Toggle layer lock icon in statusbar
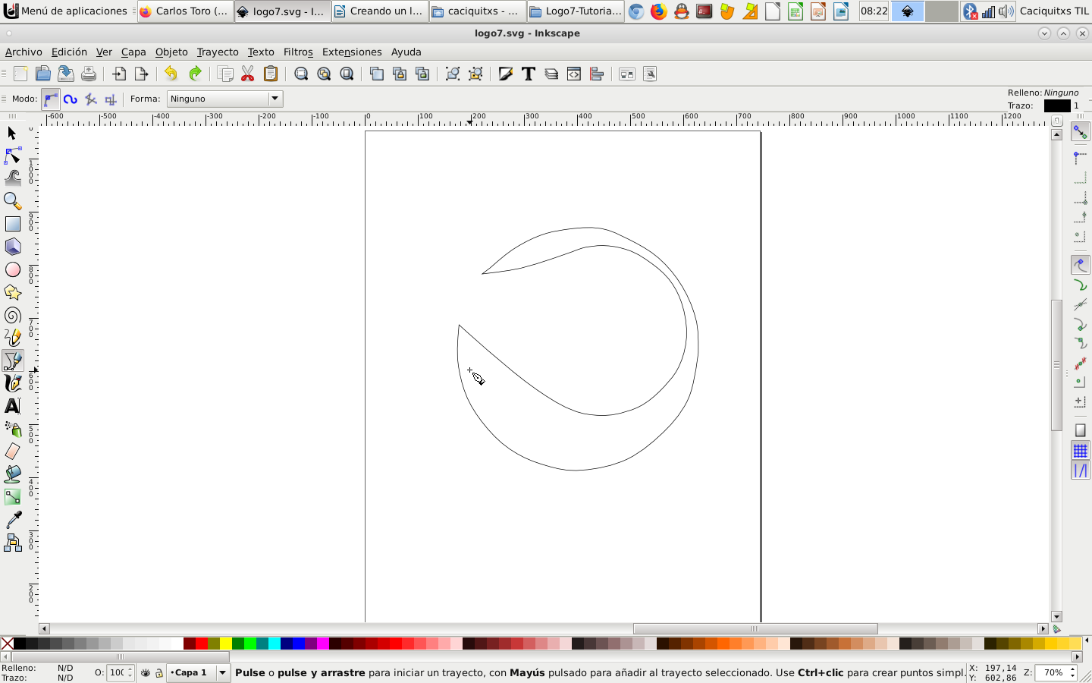This screenshot has width=1092, height=683. click(x=159, y=672)
